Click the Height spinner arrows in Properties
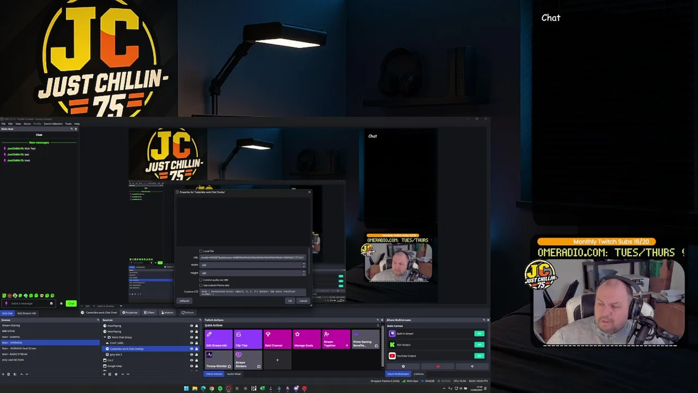 304,273
